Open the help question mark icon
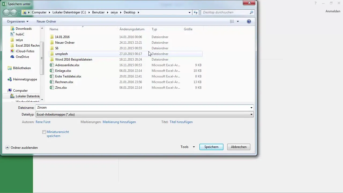The image size is (343, 193). point(249,21)
